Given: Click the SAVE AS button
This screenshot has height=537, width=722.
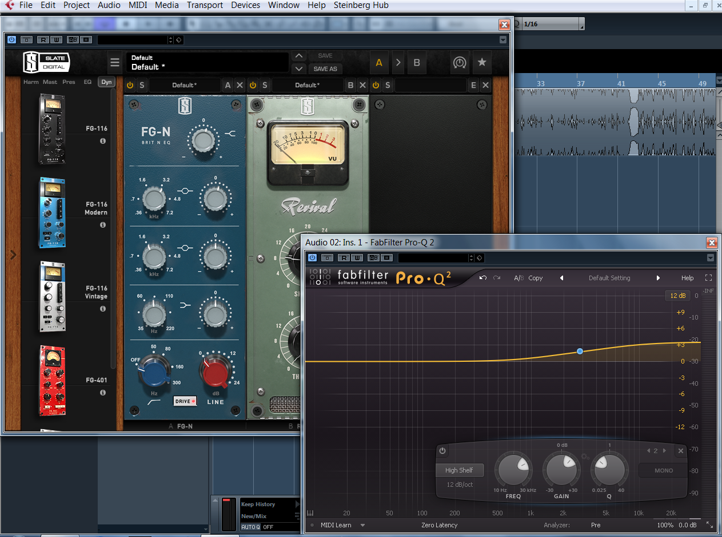Looking at the screenshot, I should (325, 68).
